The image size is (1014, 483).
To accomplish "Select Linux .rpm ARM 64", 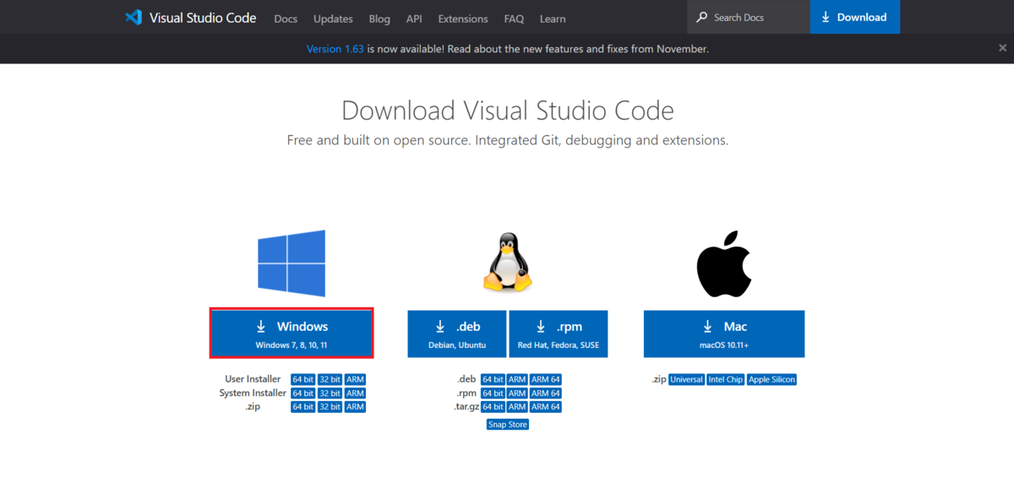I will coord(546,393).
